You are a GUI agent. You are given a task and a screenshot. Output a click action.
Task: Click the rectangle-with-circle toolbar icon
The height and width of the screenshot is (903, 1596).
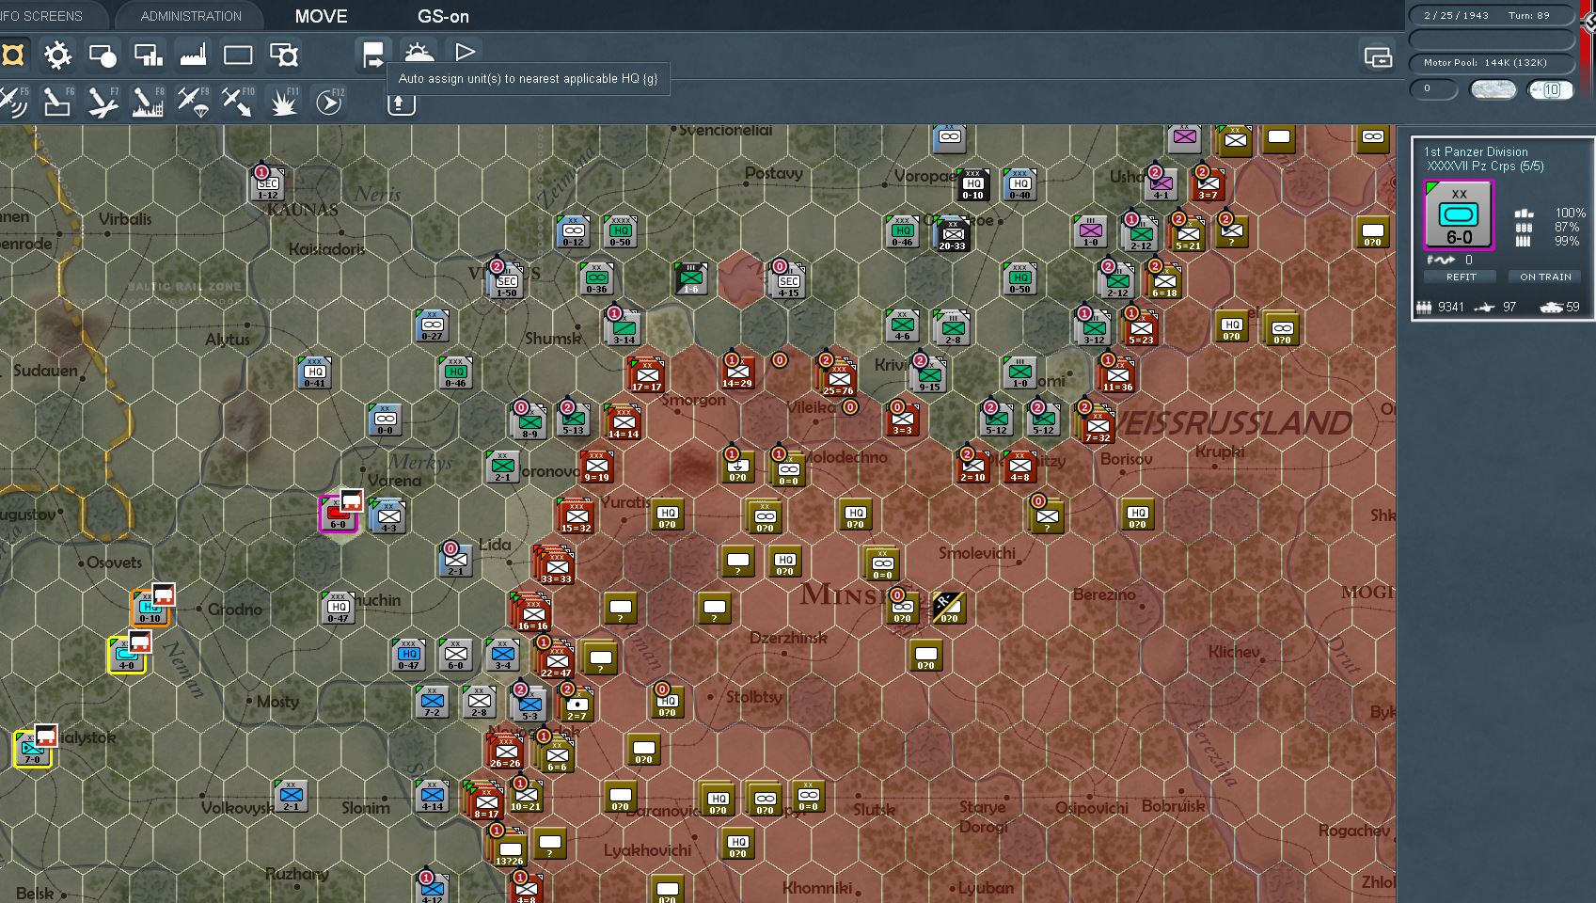pyautogui.click(x=102, y=55)
